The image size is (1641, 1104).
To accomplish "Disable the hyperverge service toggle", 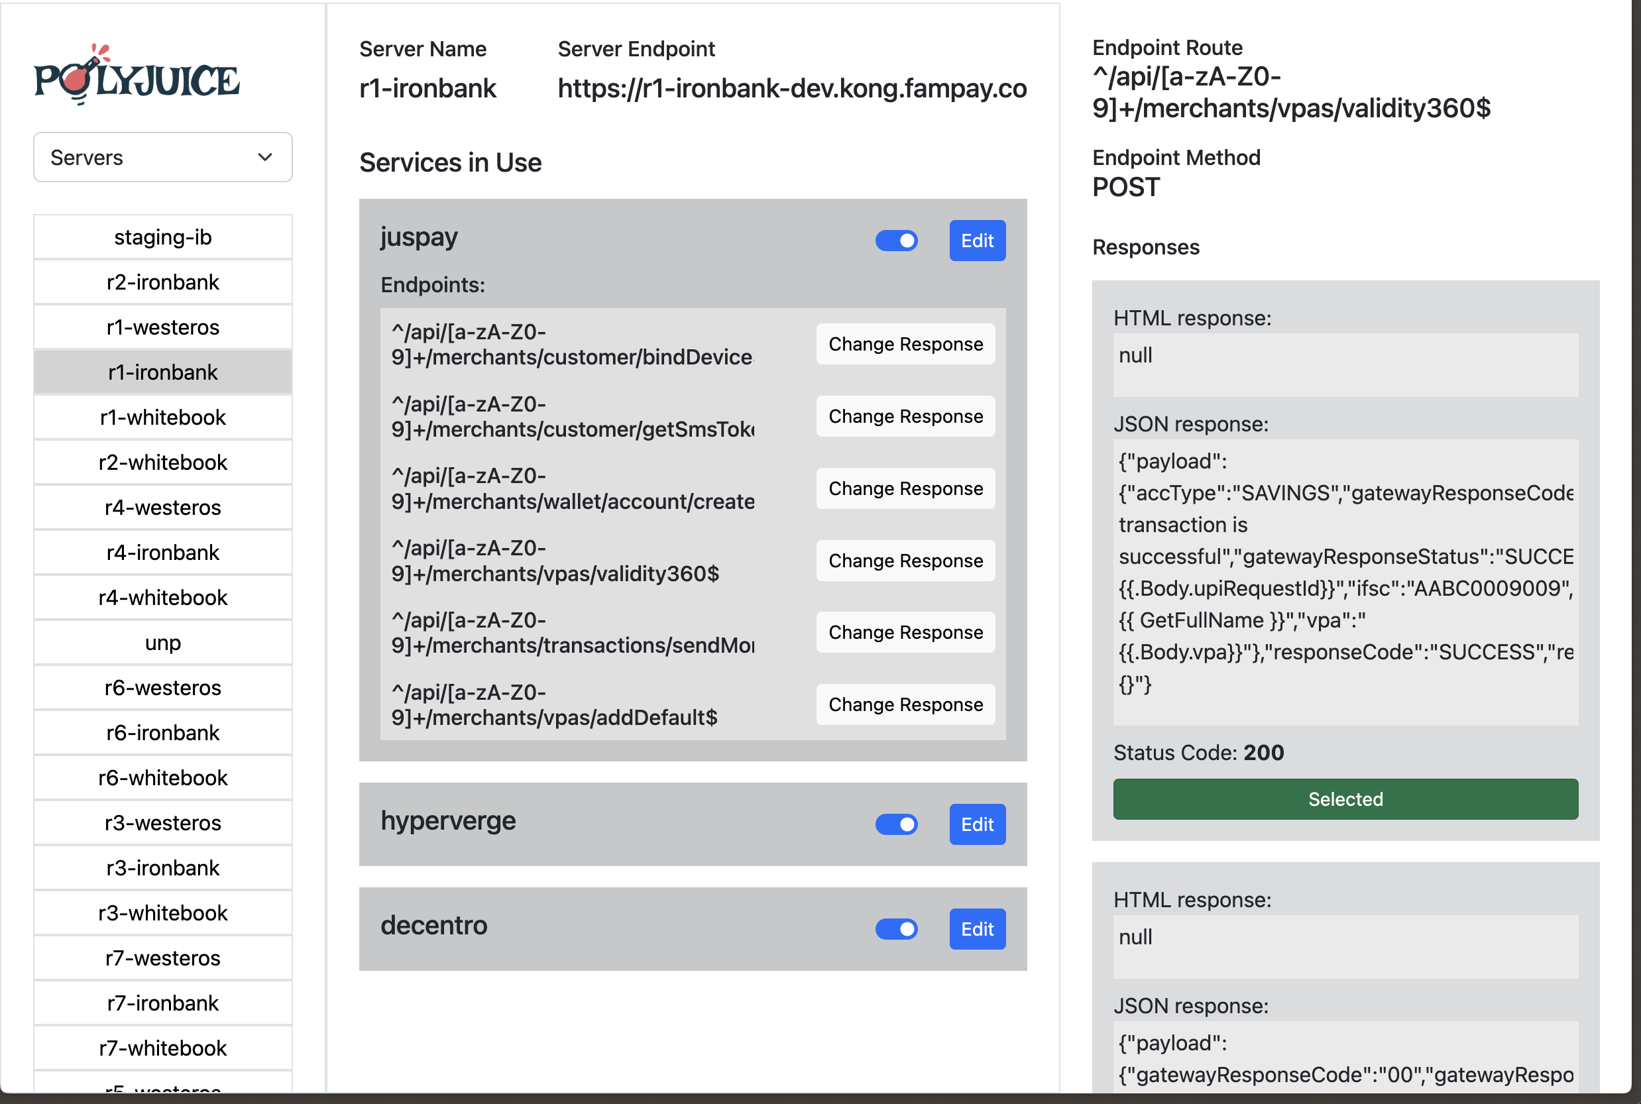I will [896, 824].
